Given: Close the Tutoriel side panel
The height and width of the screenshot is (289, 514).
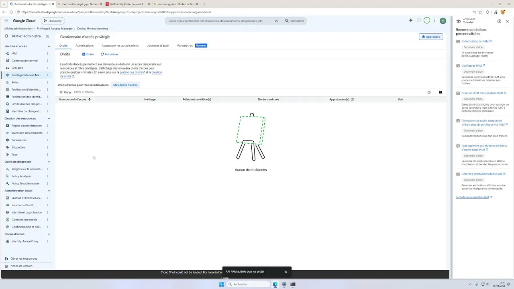Looking at the screenshot, I should [x=508, y=21].
